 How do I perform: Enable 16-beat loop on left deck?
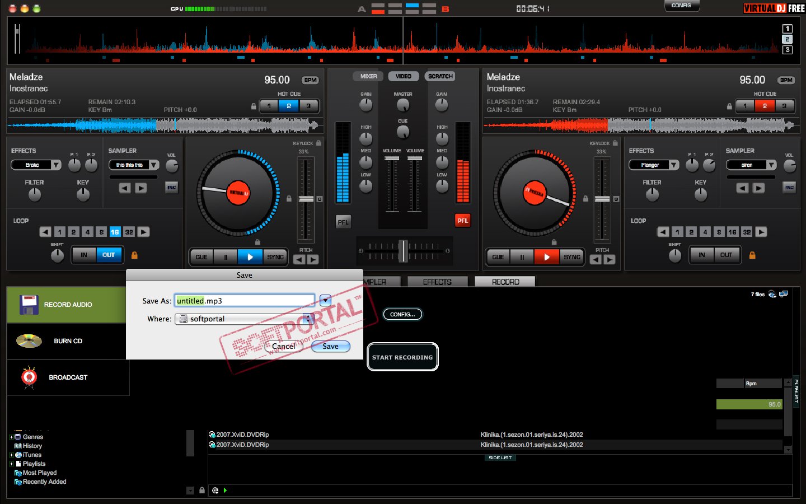point(115,232)
